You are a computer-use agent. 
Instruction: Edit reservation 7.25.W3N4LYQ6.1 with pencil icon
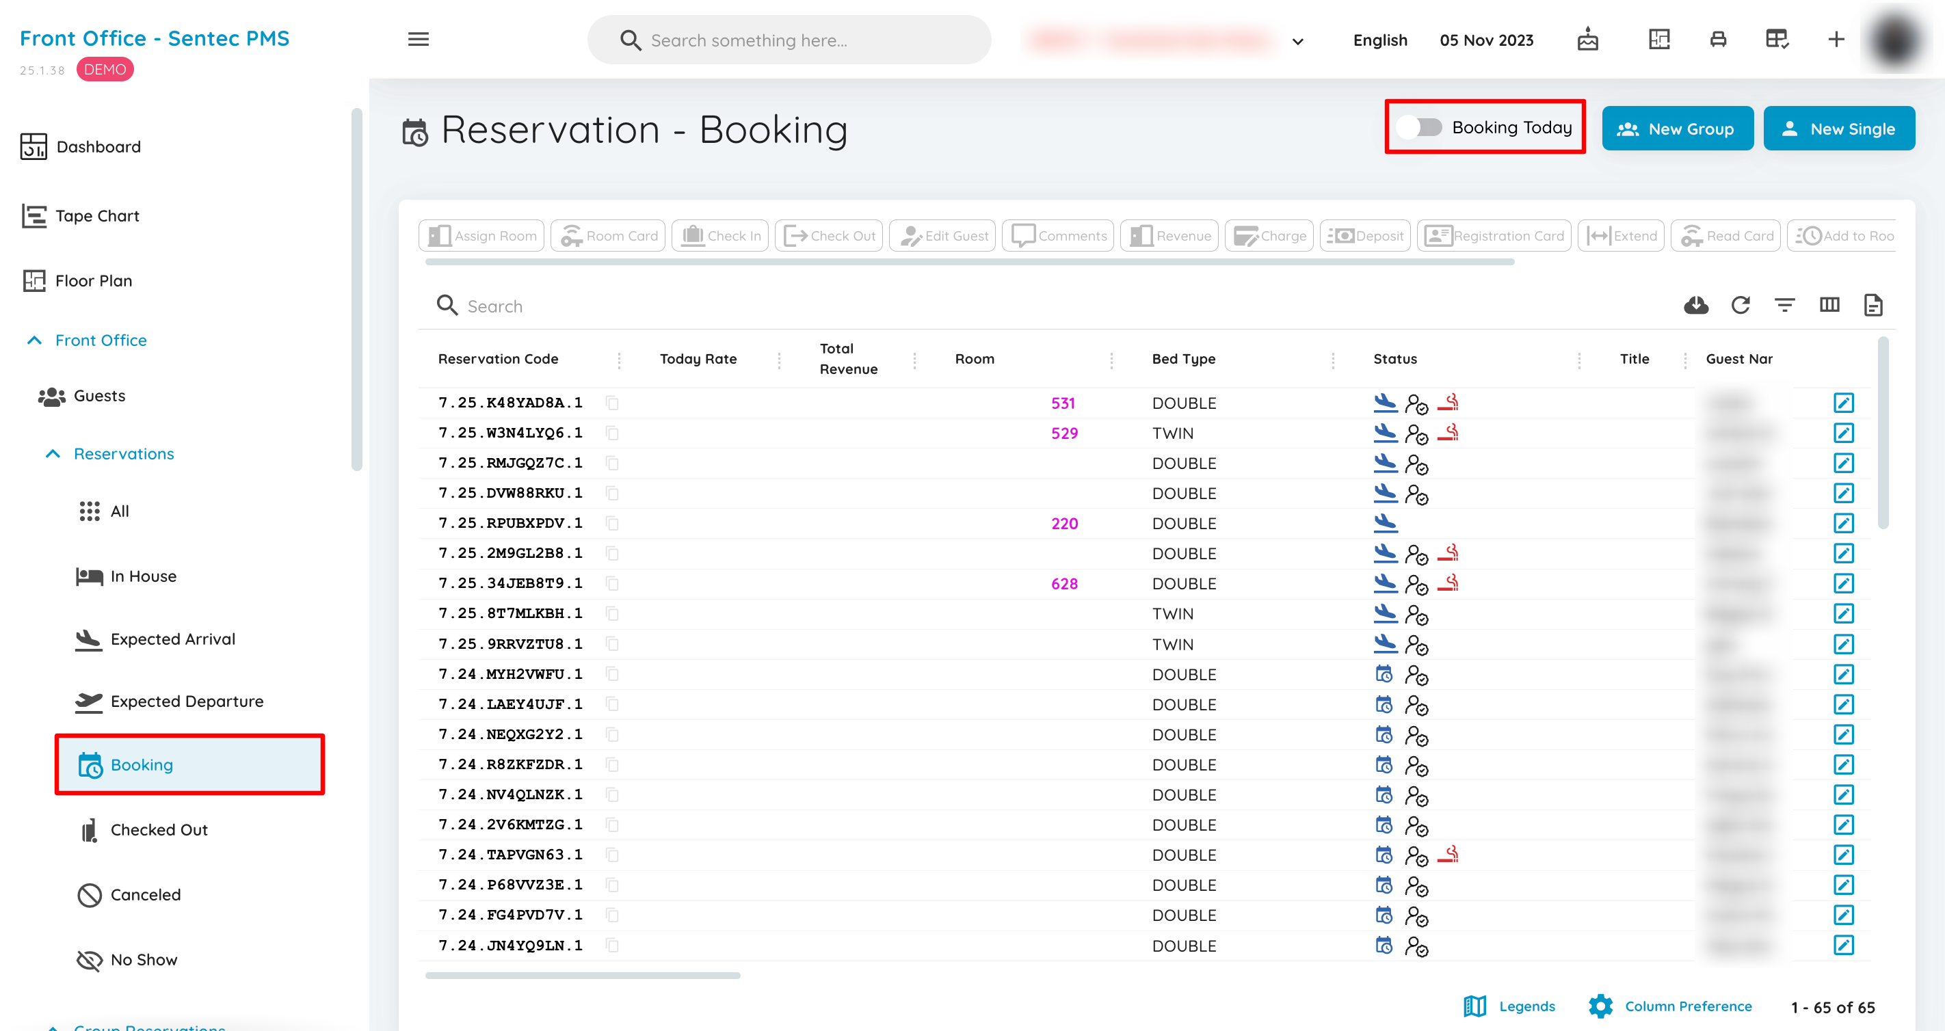[1843, 433]
